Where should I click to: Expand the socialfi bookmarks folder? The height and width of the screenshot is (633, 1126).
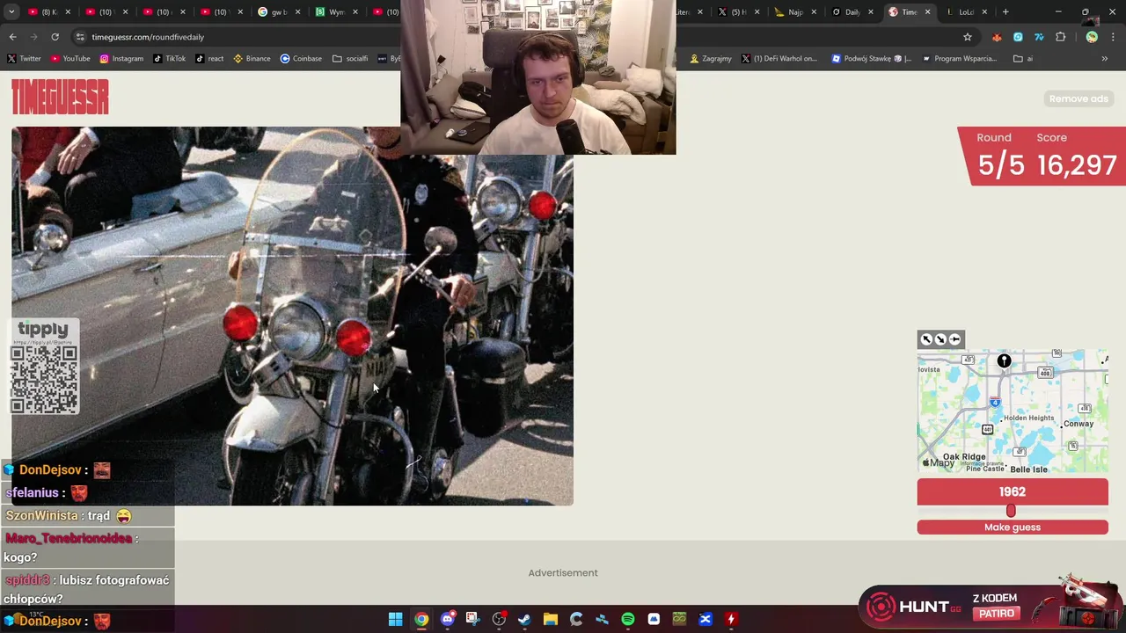point(350,59)
